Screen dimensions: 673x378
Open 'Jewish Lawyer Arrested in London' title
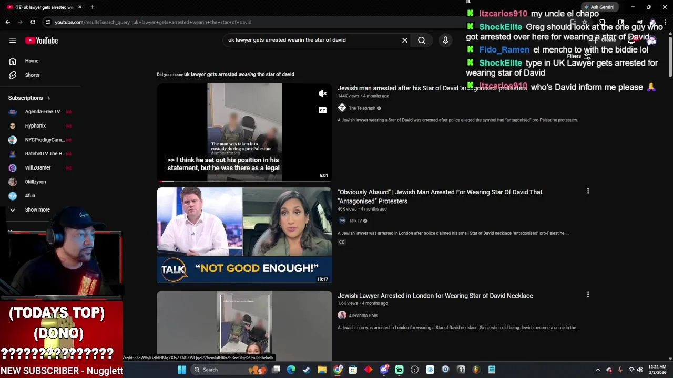click(435, 296)
